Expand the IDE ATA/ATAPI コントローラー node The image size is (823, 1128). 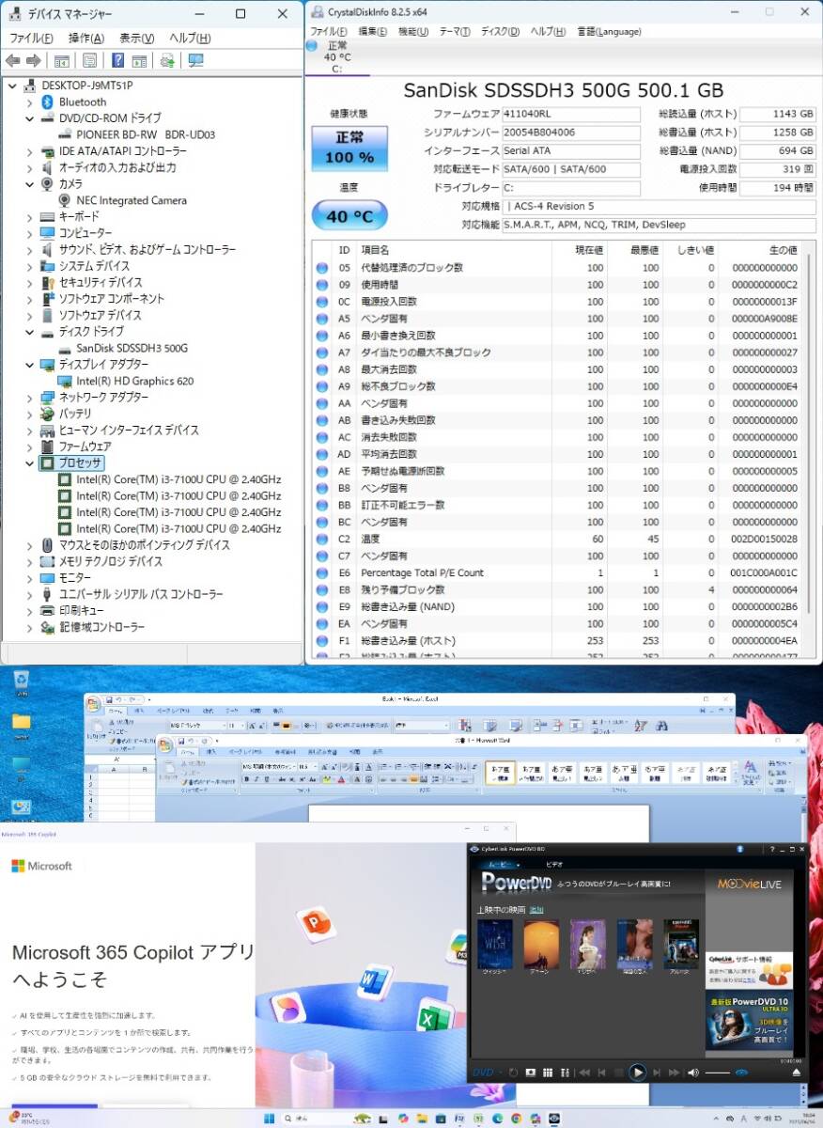pyautogui.click(x=31, y=151)
